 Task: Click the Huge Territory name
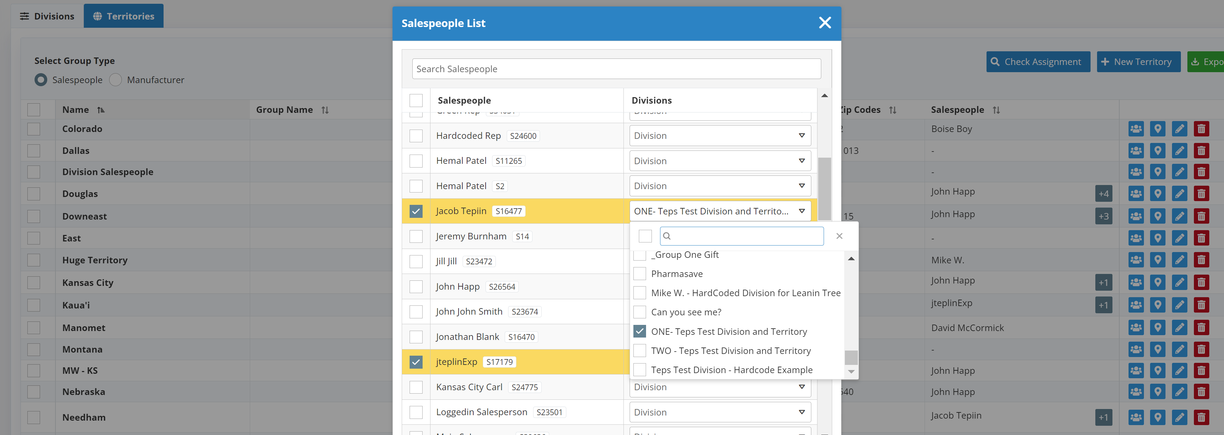tap(94, 260)
